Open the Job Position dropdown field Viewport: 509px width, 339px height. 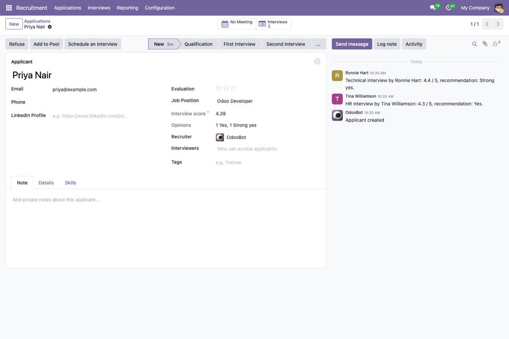pyautogui.click(x=268, y=101)
